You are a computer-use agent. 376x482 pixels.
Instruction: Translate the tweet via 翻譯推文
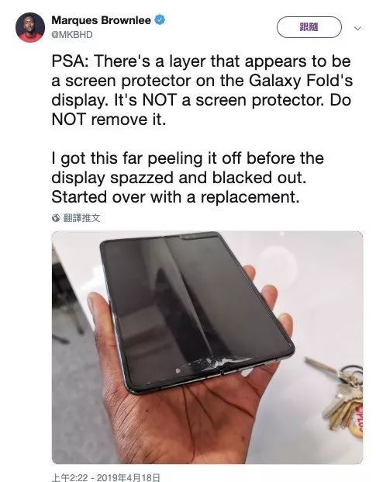[81, 218]
